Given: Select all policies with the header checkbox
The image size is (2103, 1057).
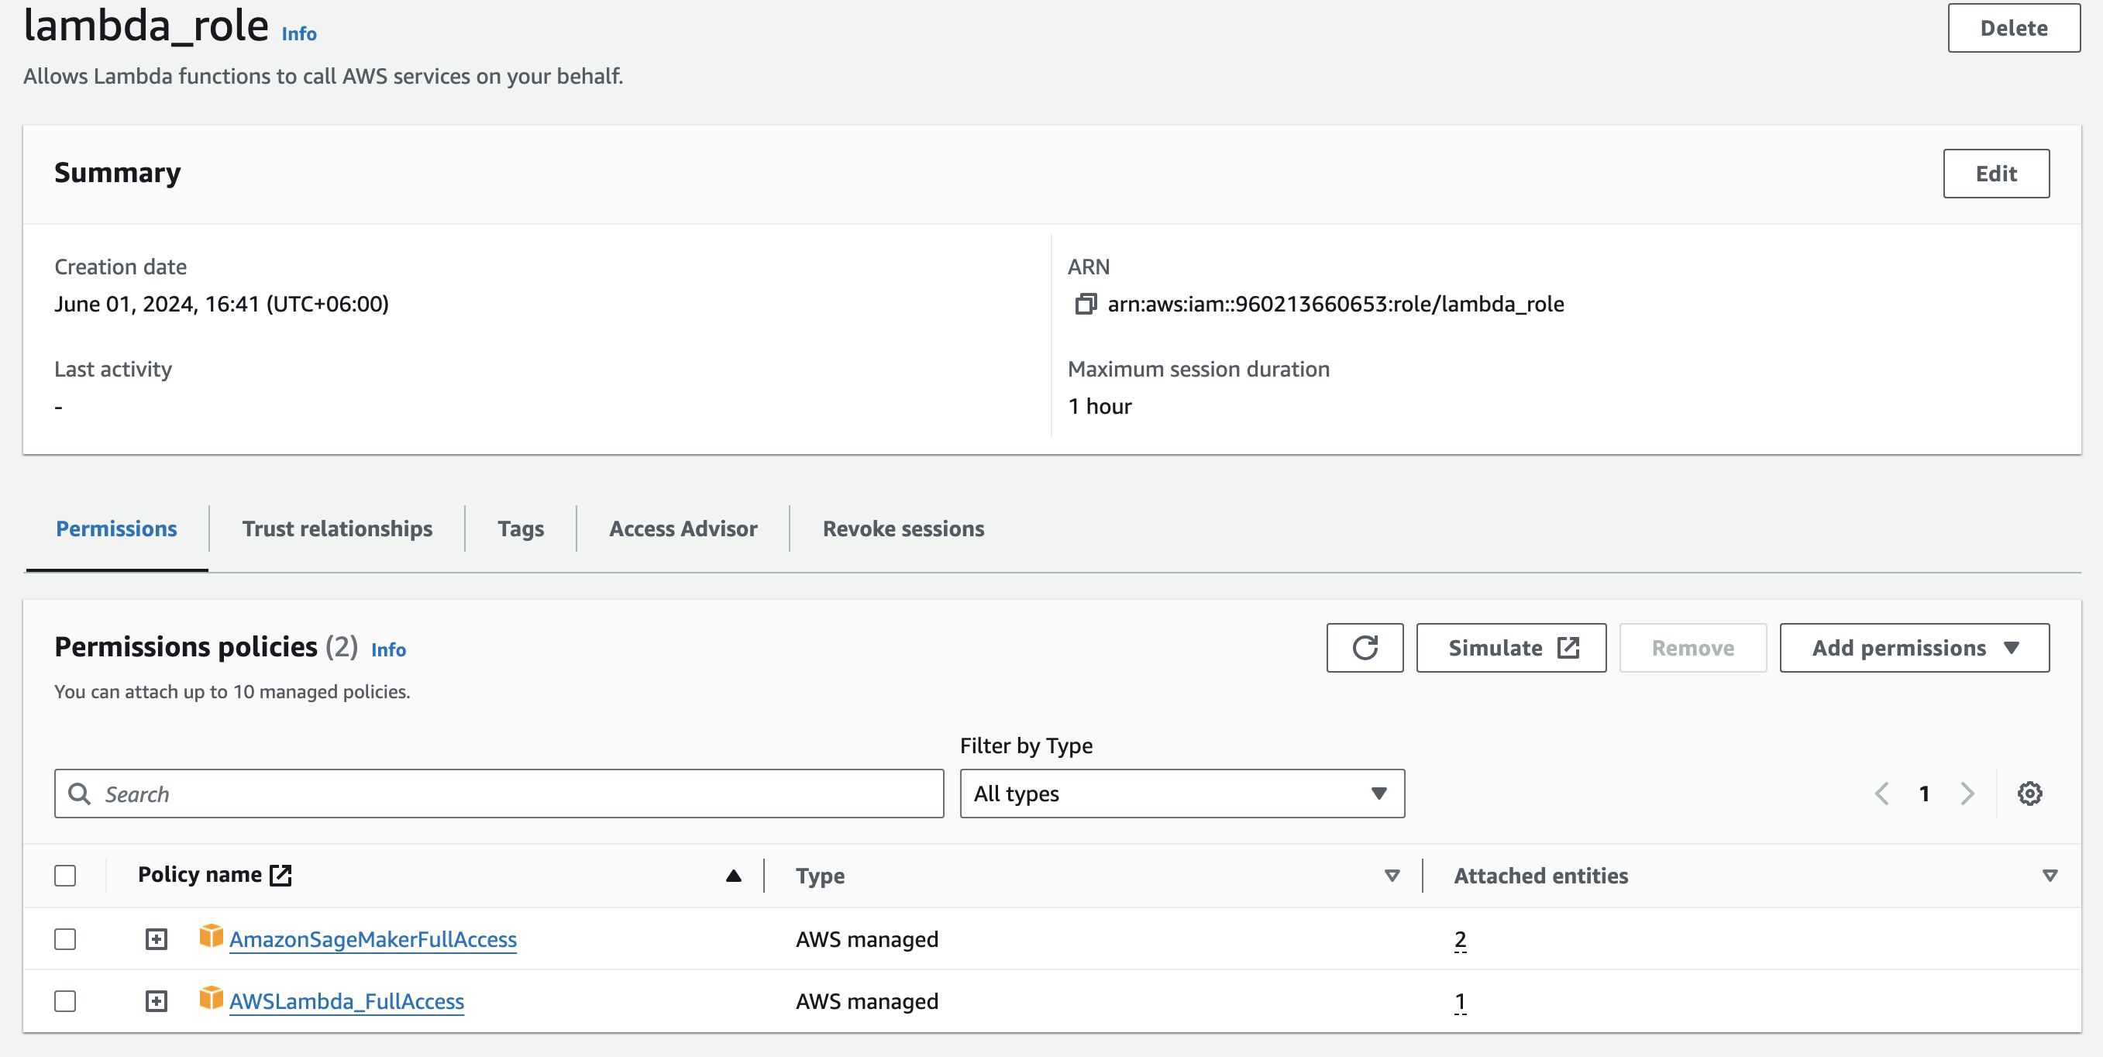Looking at the screenshot, I should click(65, 876).
